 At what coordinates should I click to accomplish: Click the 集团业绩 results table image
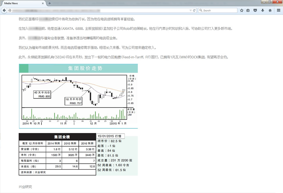click(57, 154)
